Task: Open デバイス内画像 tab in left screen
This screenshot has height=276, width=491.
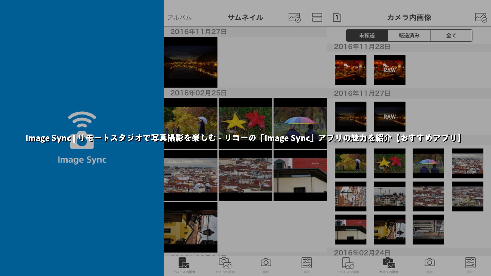Action: pos(184,266)
